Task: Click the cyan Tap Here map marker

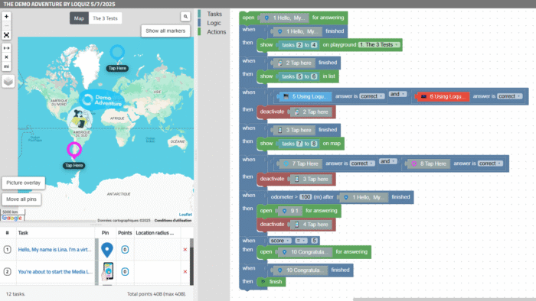Action: tap(117, 54)
